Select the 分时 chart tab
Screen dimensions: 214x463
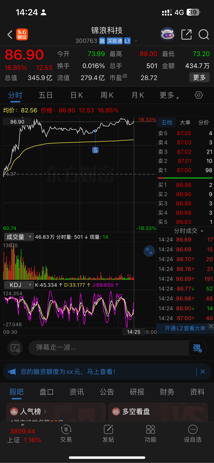click(x=15, y=95)
